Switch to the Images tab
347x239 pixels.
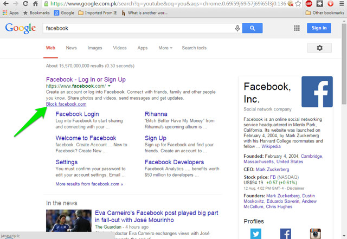tap(95, 48)
